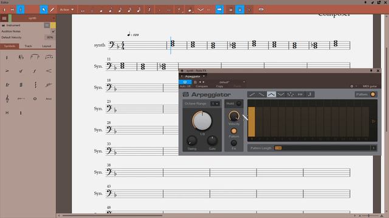Click the tempo marking above staff
The height and width of the screenshot is (218, 389).
tap(133, 35)
